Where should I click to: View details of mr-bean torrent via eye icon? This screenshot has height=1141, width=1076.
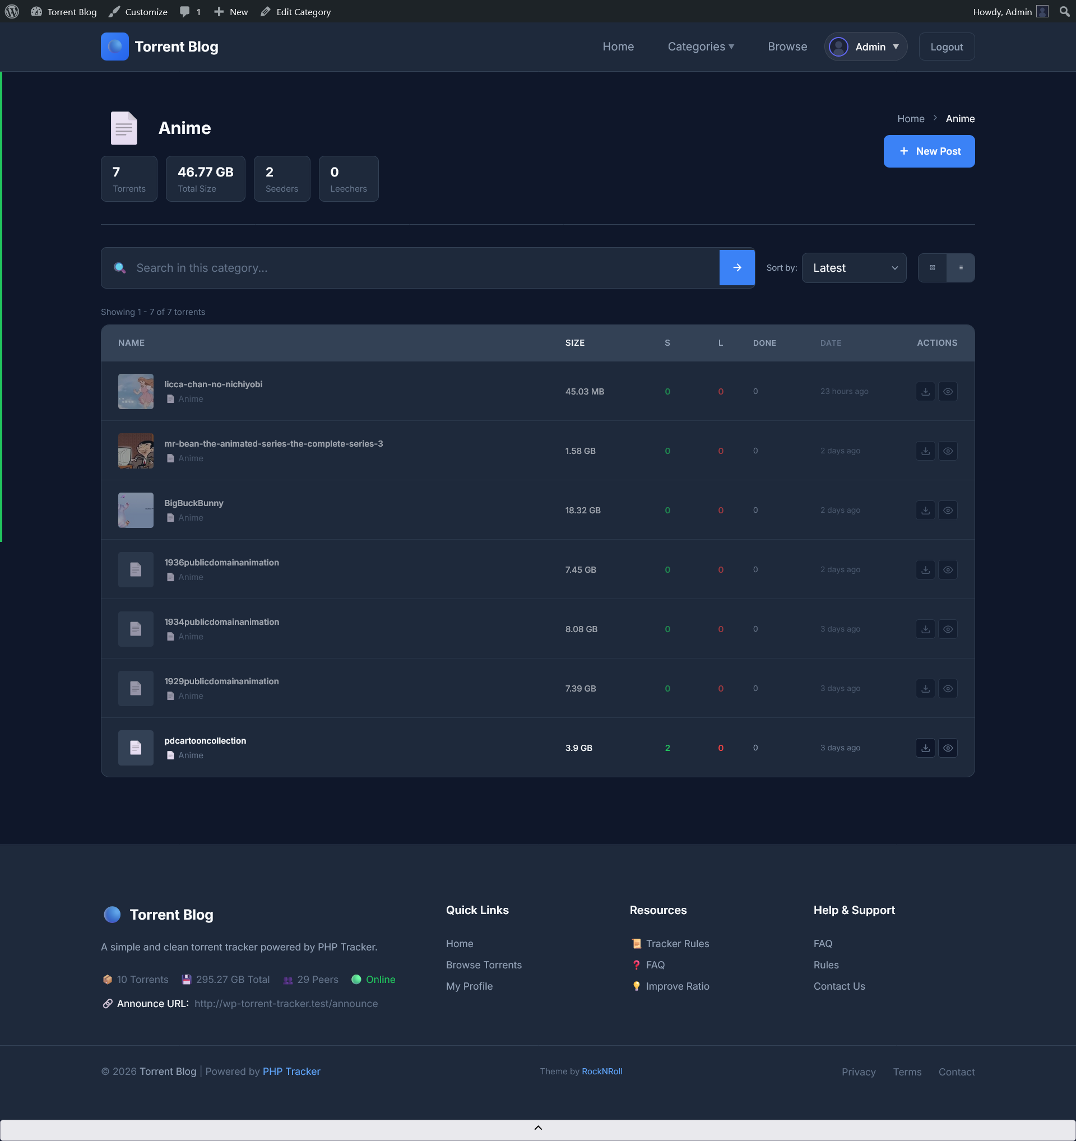pyautogui.click(x=948, y=451)
